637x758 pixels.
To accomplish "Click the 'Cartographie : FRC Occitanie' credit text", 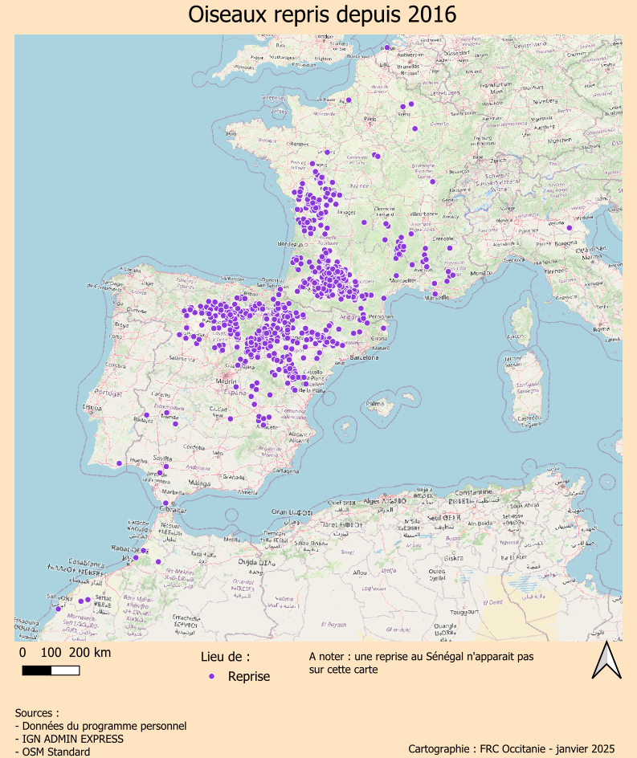I will 511,748.
